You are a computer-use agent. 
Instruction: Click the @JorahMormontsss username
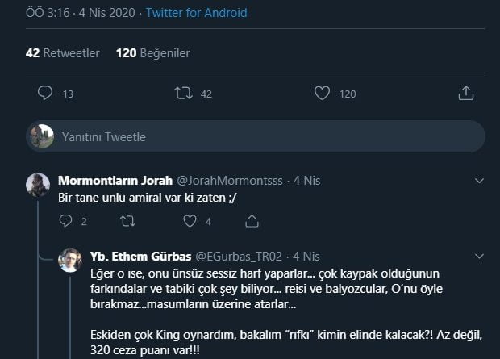[229, 180]
